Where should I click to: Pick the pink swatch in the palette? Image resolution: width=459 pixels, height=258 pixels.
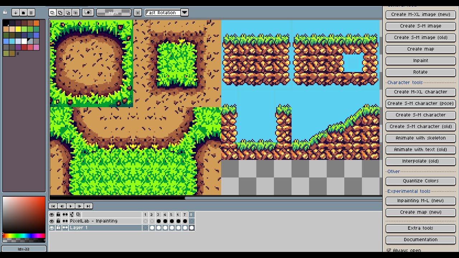(36, 47)
